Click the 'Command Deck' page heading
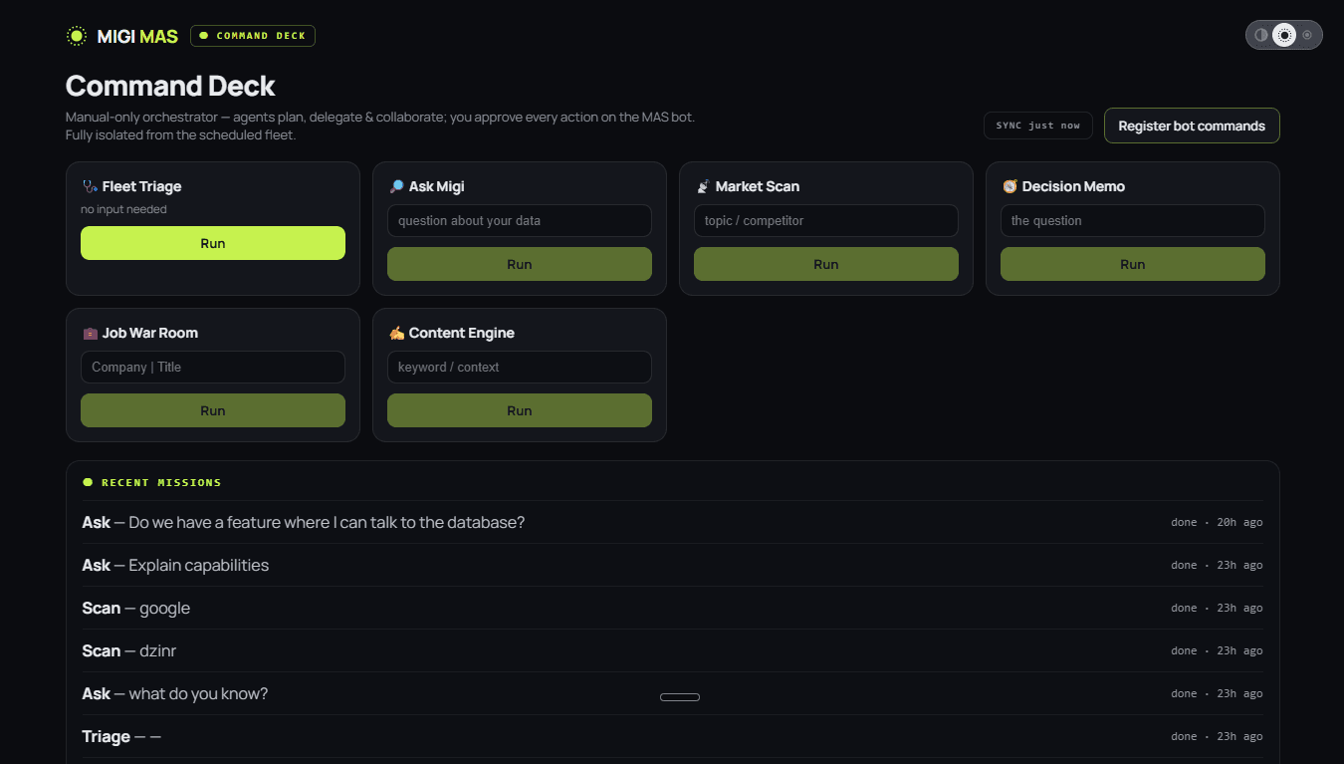This screenshot has width=1344, height=764. 170,86
